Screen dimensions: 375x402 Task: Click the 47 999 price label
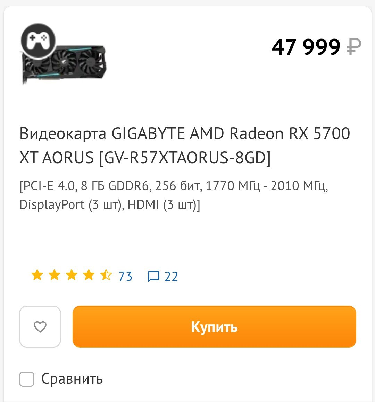[306, 47]
